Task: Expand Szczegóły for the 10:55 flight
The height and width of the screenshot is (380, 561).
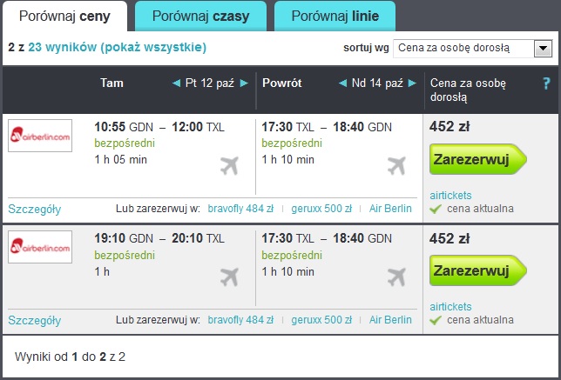Action: pyautogui.click(x=34, y=209)
